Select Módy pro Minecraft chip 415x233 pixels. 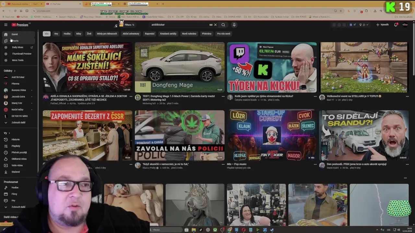(x=107, y=34)
